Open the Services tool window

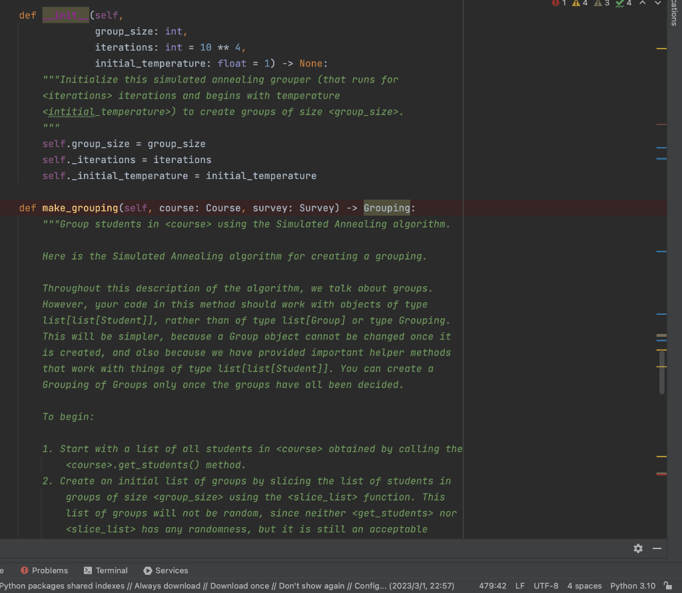(x=166, y=570)
